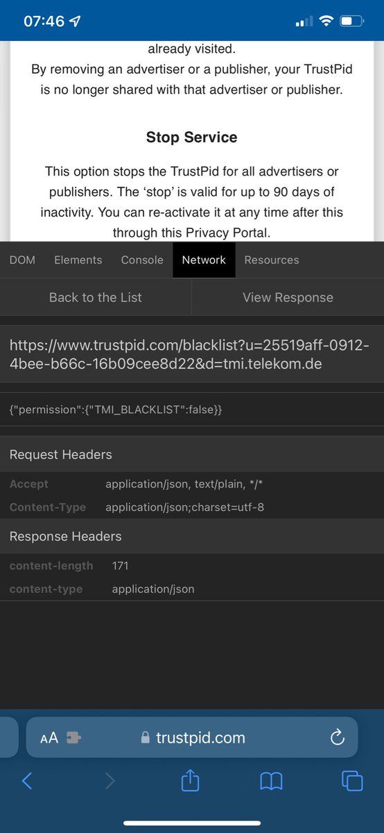Tap the Safari back arrow
Viewport: 384px width, 833px height.
click(27, 781)
